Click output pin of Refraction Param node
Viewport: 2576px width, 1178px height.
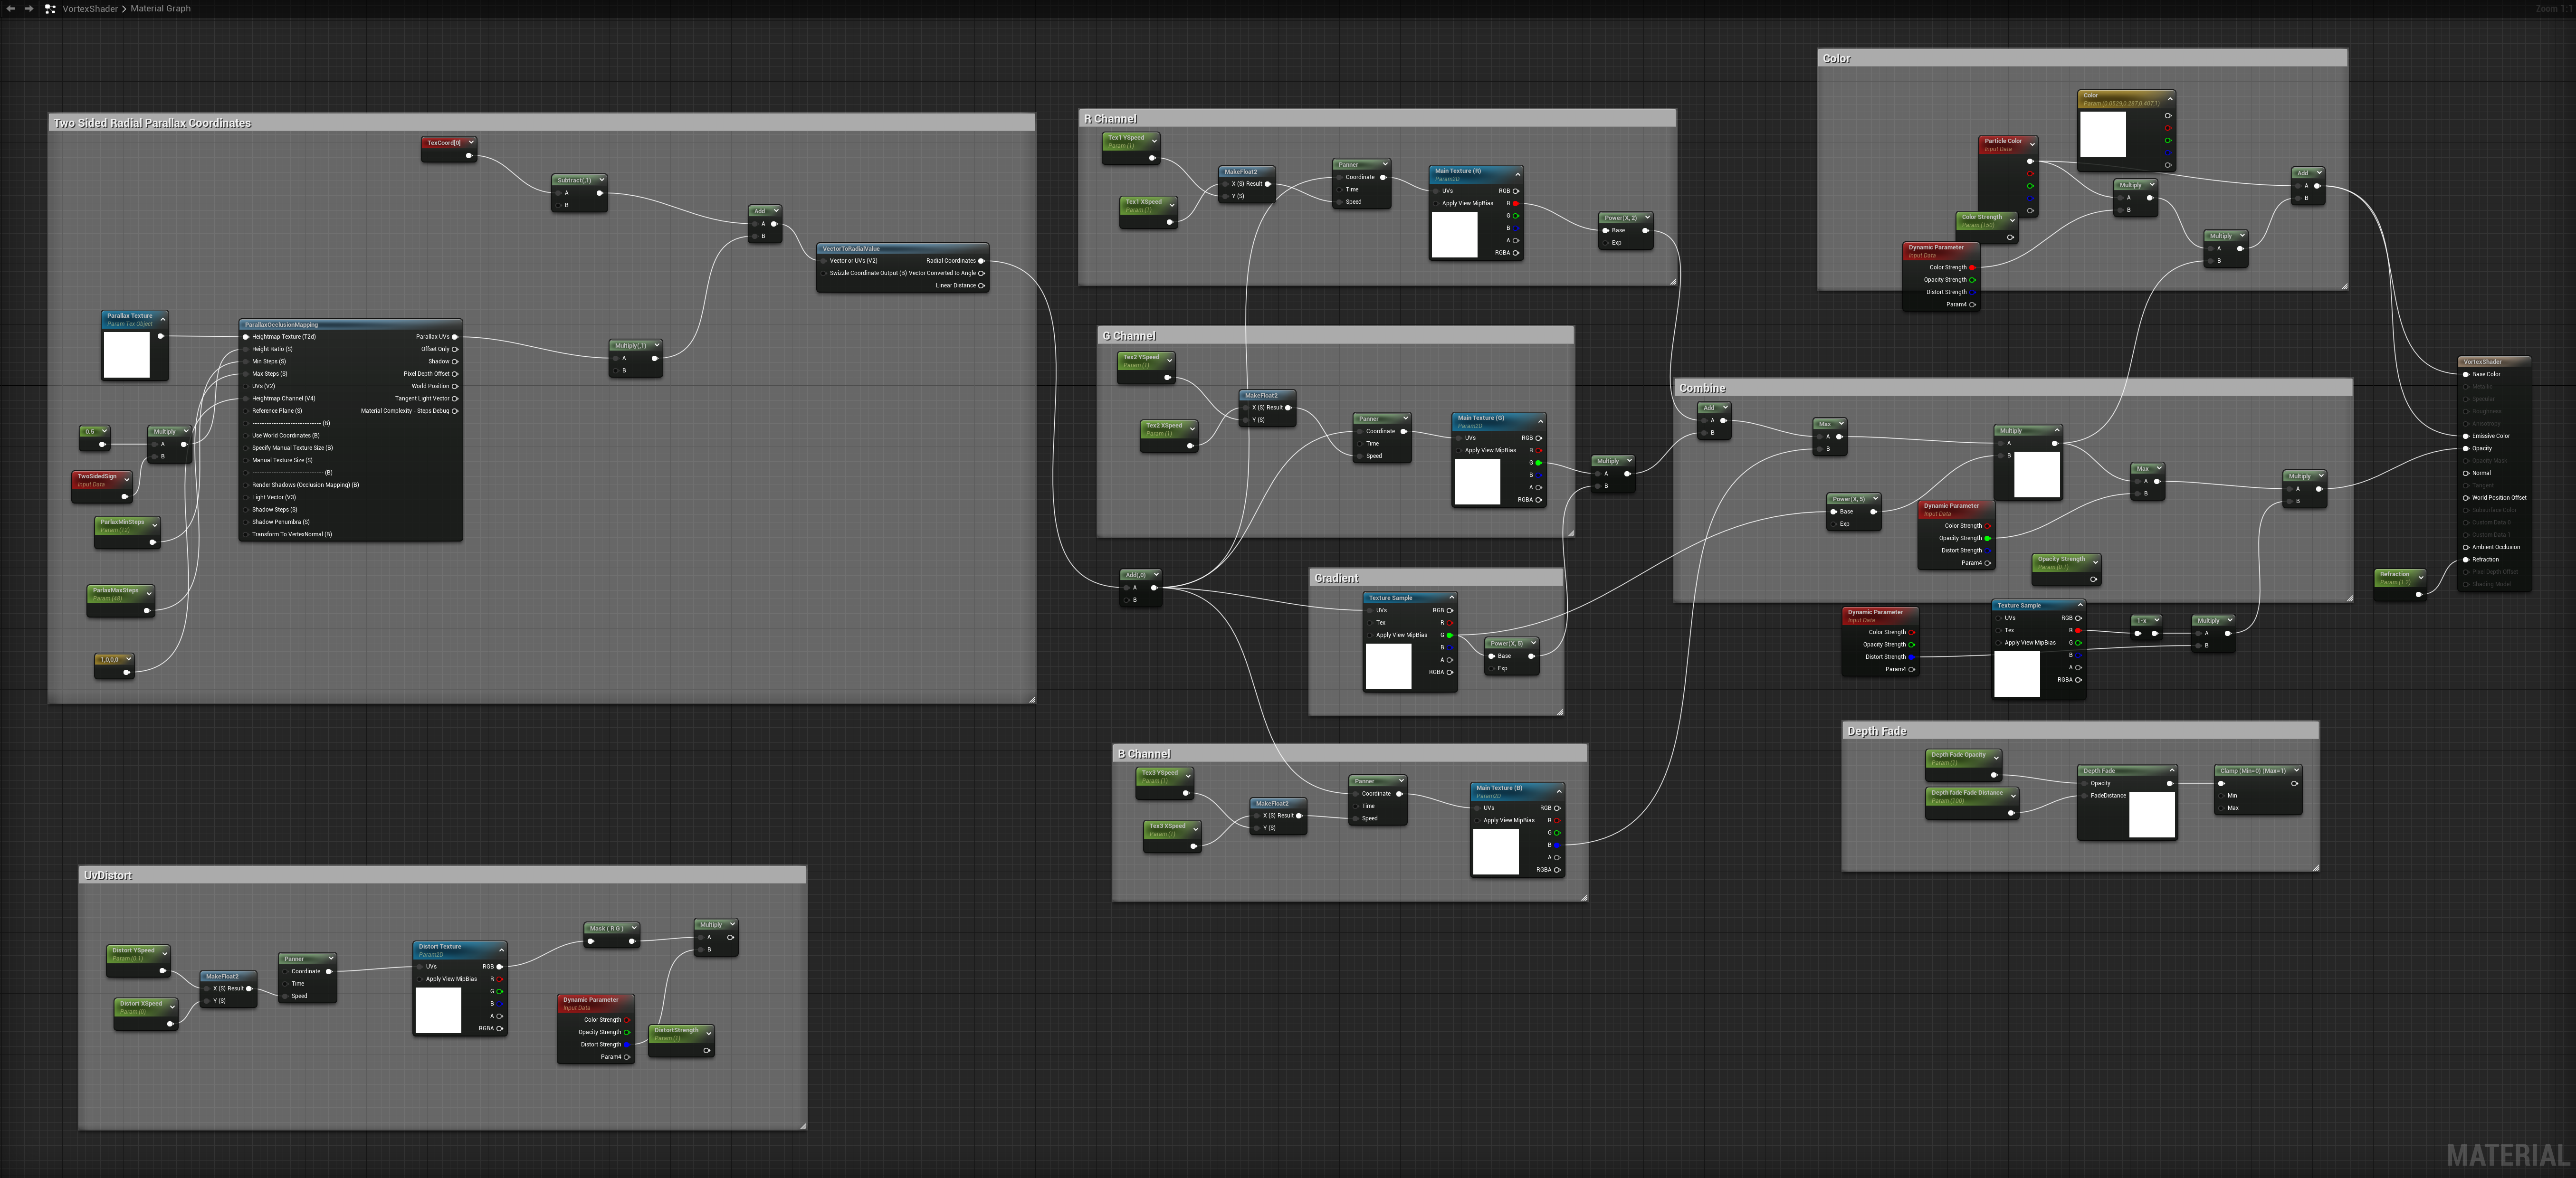coord(2419,594)
